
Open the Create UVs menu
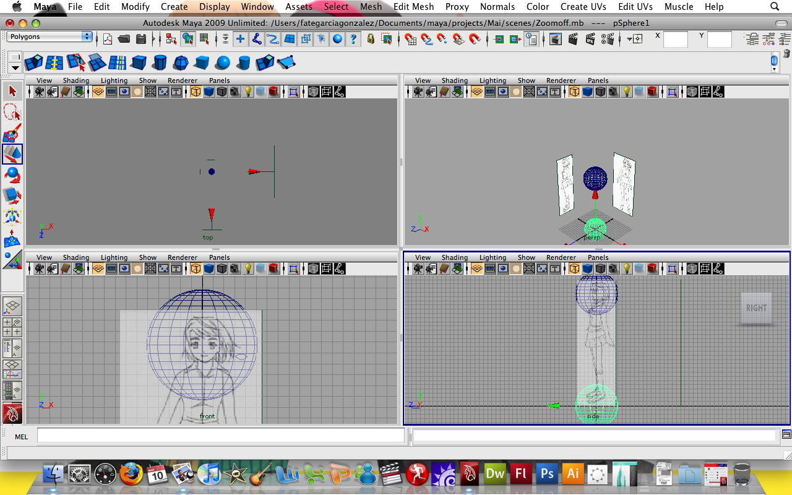point(583,7)
